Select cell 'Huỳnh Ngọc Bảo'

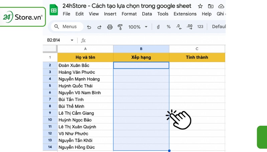[x=85, y=120]
